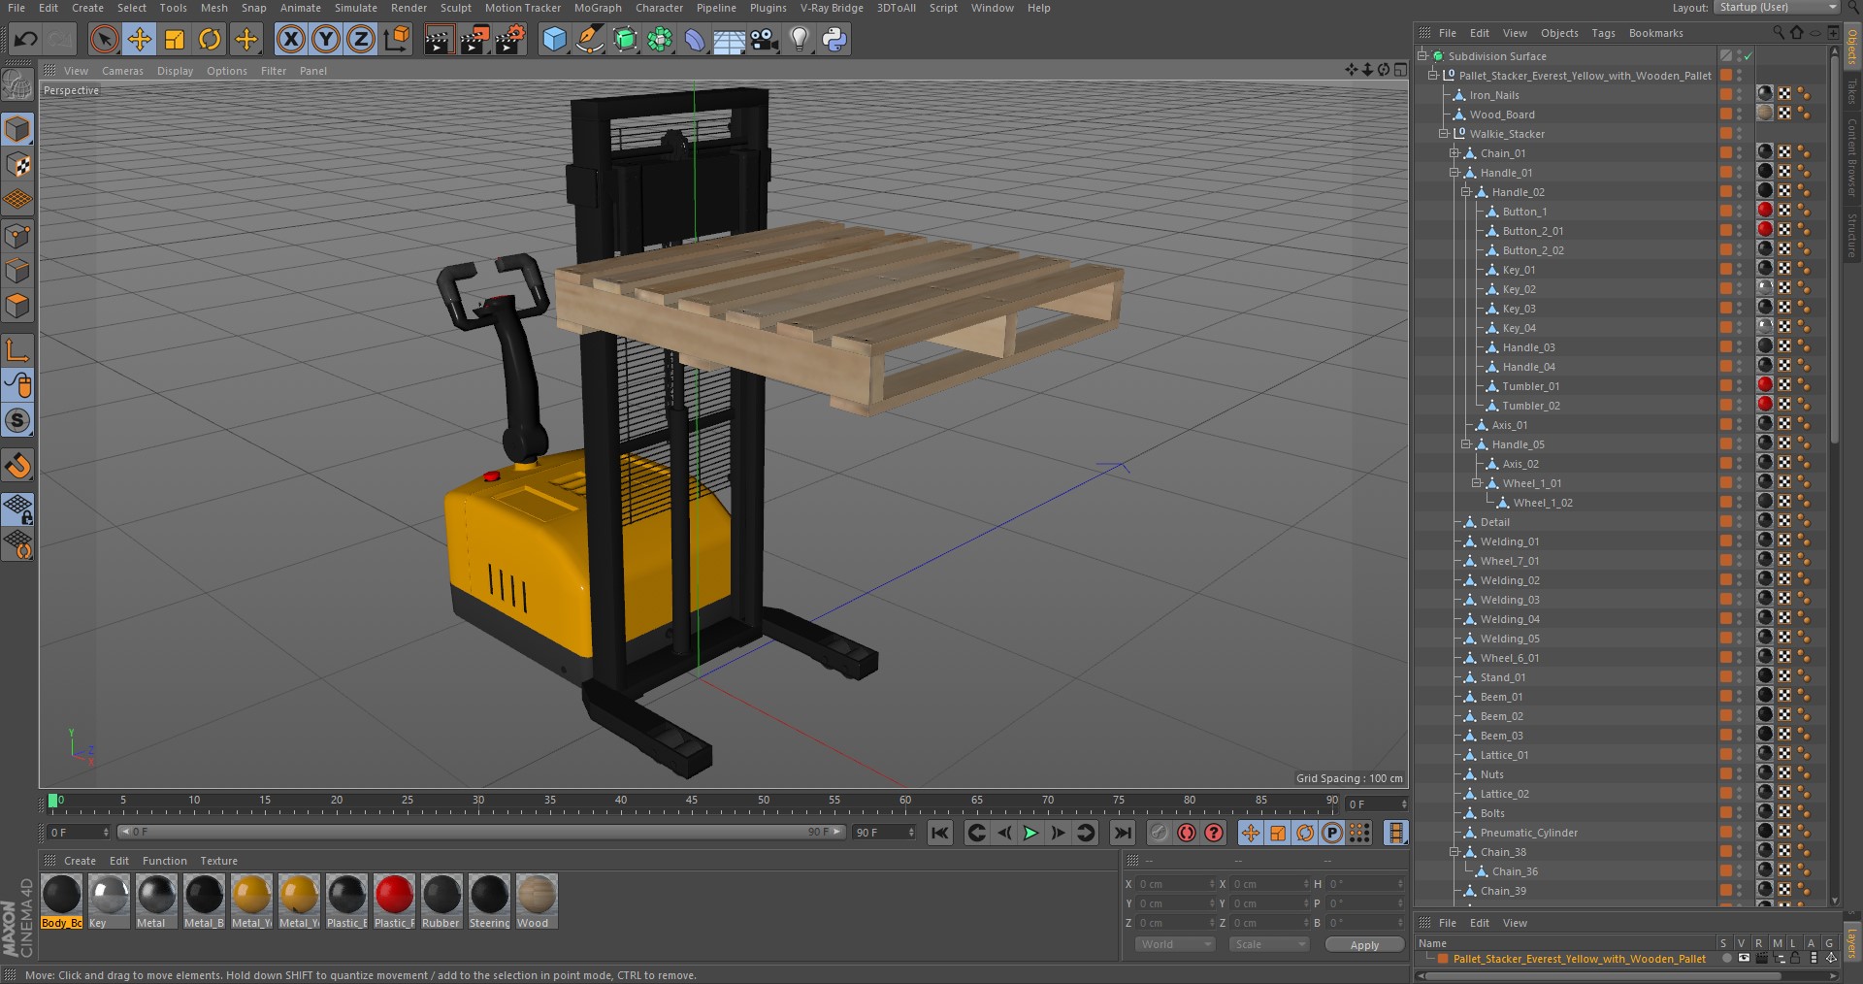Play the animation forward

[x=1030, y=833]
